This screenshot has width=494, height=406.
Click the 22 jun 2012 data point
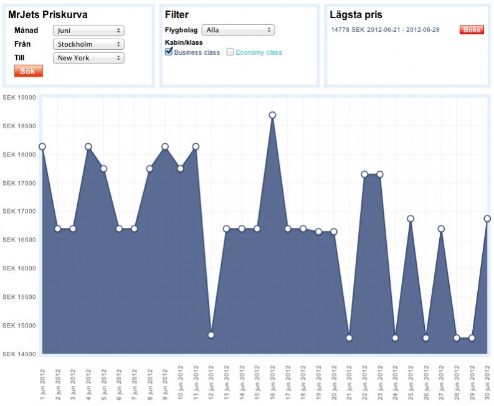click(364, 174)
